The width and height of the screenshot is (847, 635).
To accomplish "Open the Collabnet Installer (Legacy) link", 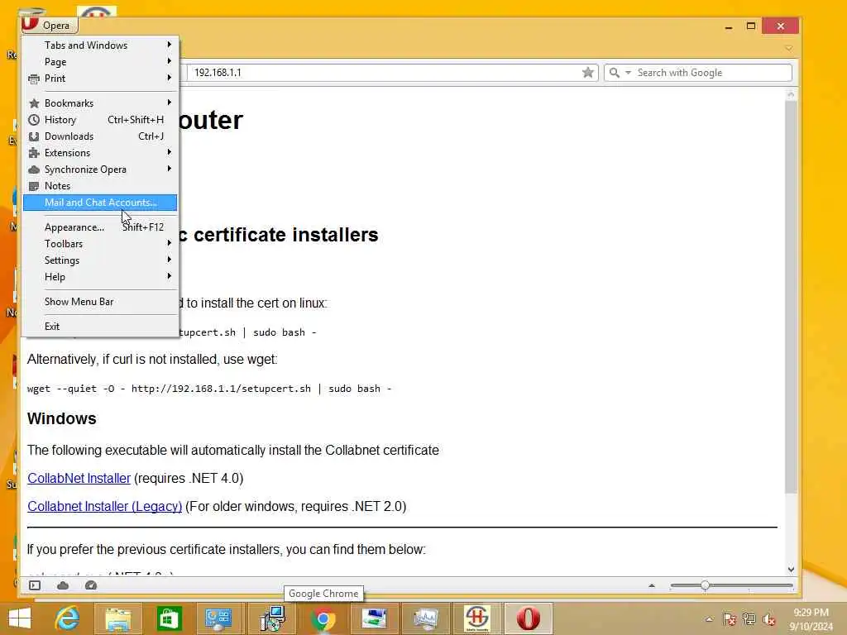I will (x=105, y=507).
